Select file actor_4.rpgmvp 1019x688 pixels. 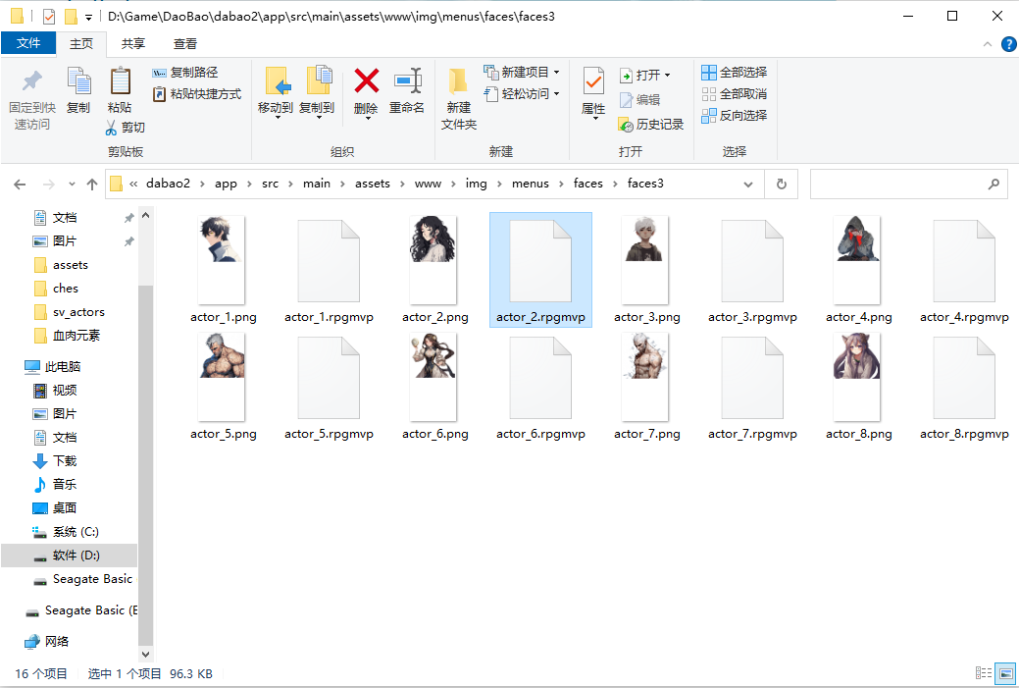(964, 270)
